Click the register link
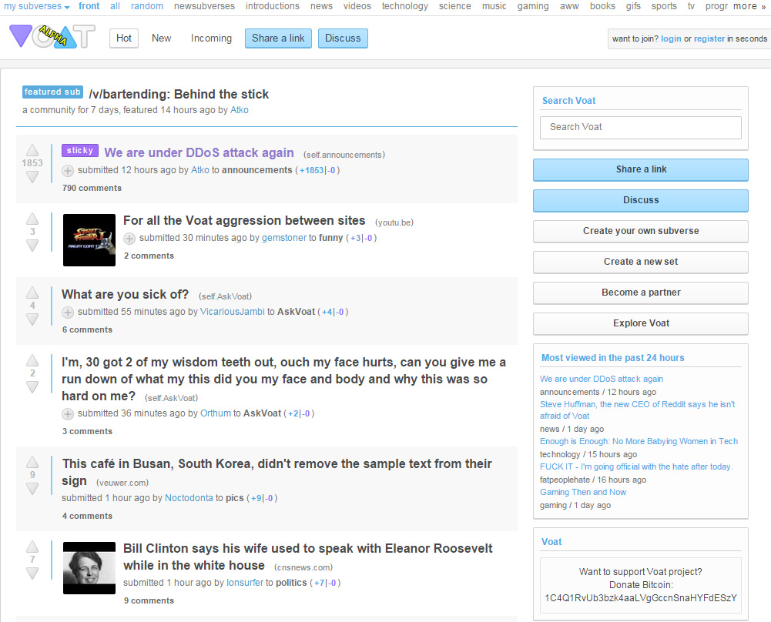Image resolution: width=771 pixels, height=622 pixels. (x=709, y=38)
